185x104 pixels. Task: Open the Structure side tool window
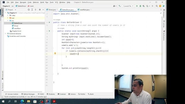(3, 87)
